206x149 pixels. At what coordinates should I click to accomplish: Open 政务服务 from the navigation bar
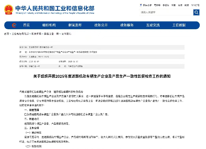(127, 25)
